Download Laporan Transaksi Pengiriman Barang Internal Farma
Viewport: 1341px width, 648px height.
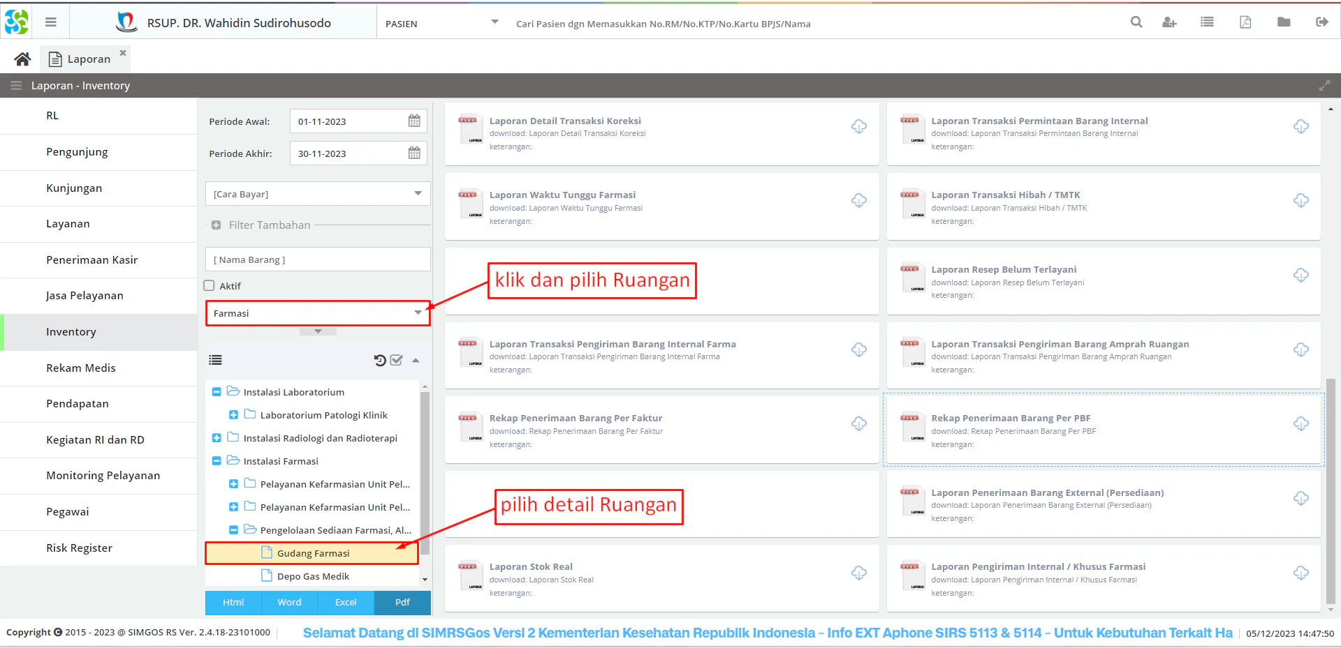(859, 349)
